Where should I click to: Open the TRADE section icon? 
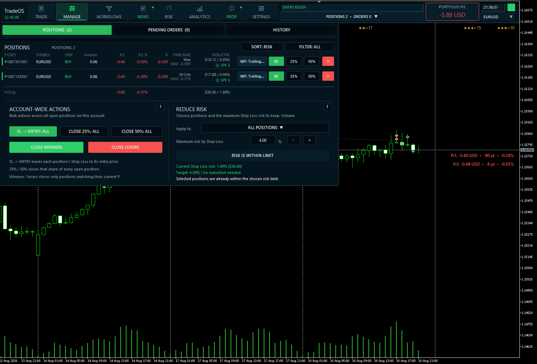(x=41, y=8)
